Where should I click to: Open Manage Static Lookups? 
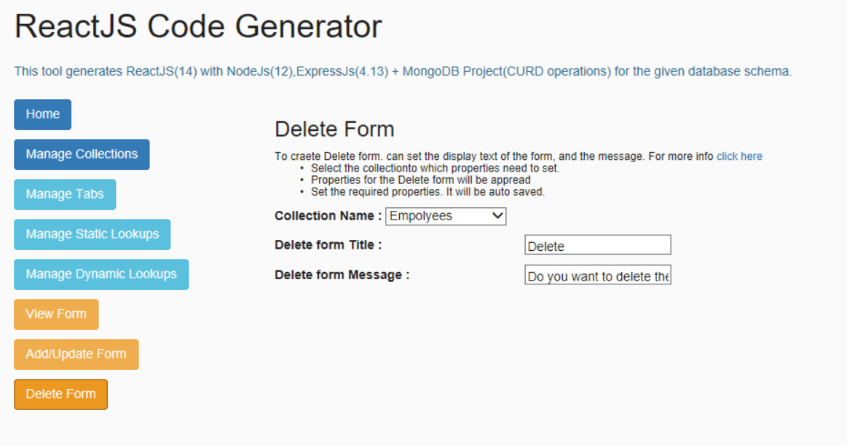click(x=92, y=234)
